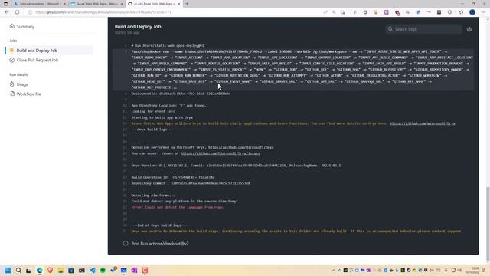Click the red 'Could not detect the language' error line

tap(178, 207)
